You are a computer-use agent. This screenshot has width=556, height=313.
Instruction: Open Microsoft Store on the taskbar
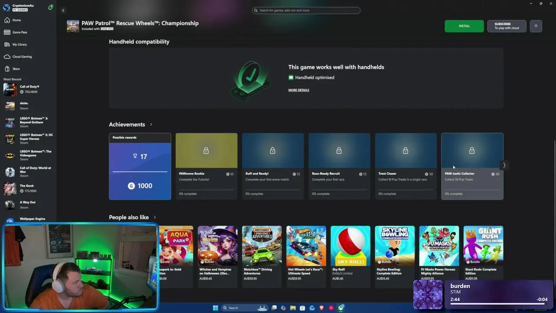[x=302, y=308]
